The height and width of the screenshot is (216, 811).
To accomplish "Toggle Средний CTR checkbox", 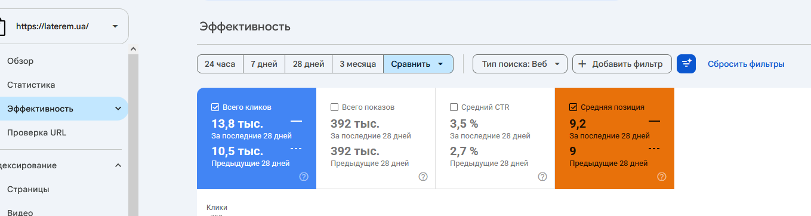I will [x=454, y=107].
